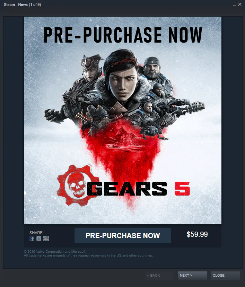Screen dimensions: 245x287
Task: Click the 2019 Valve Corporation copyright line
Action: coord(55,251)
